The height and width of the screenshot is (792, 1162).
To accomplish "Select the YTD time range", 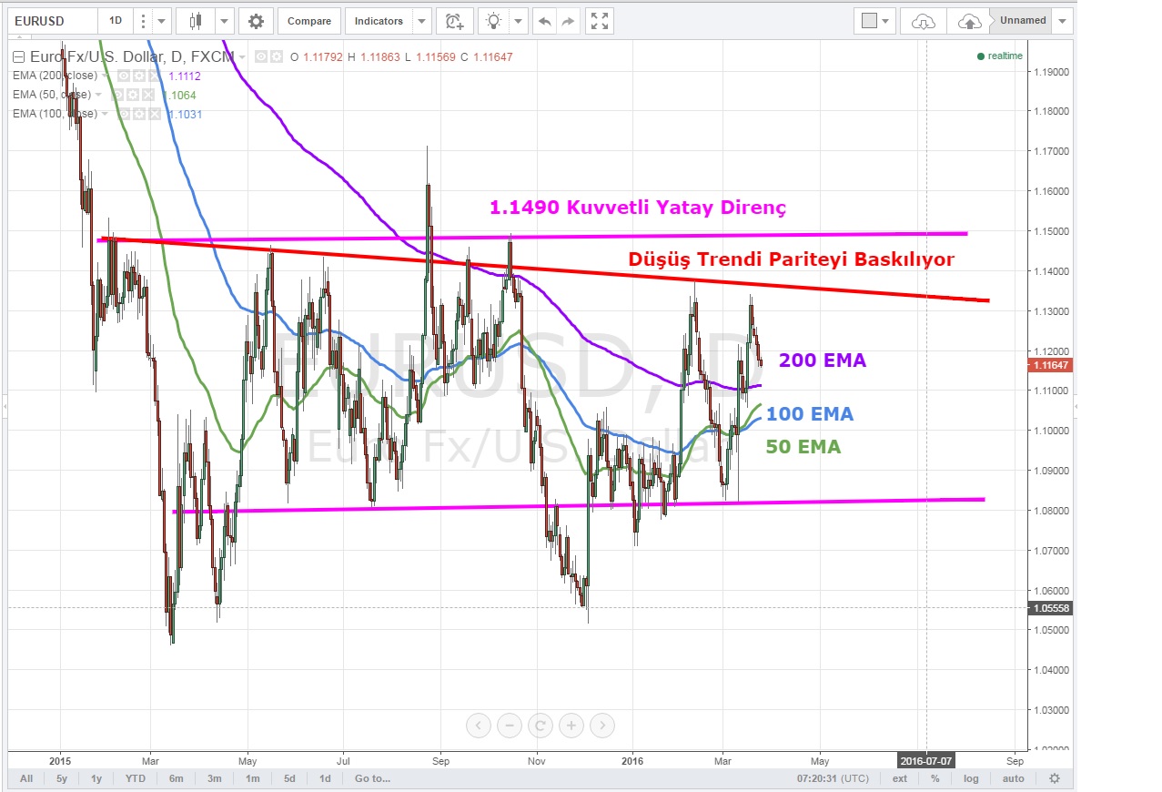I will tap(136, 778).
